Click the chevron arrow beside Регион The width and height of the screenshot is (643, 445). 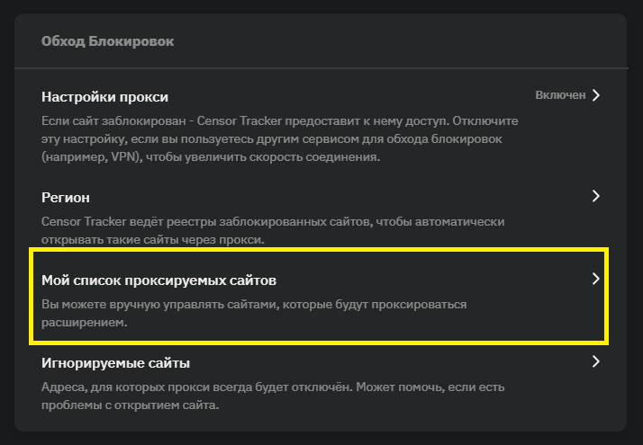[595, 196]
